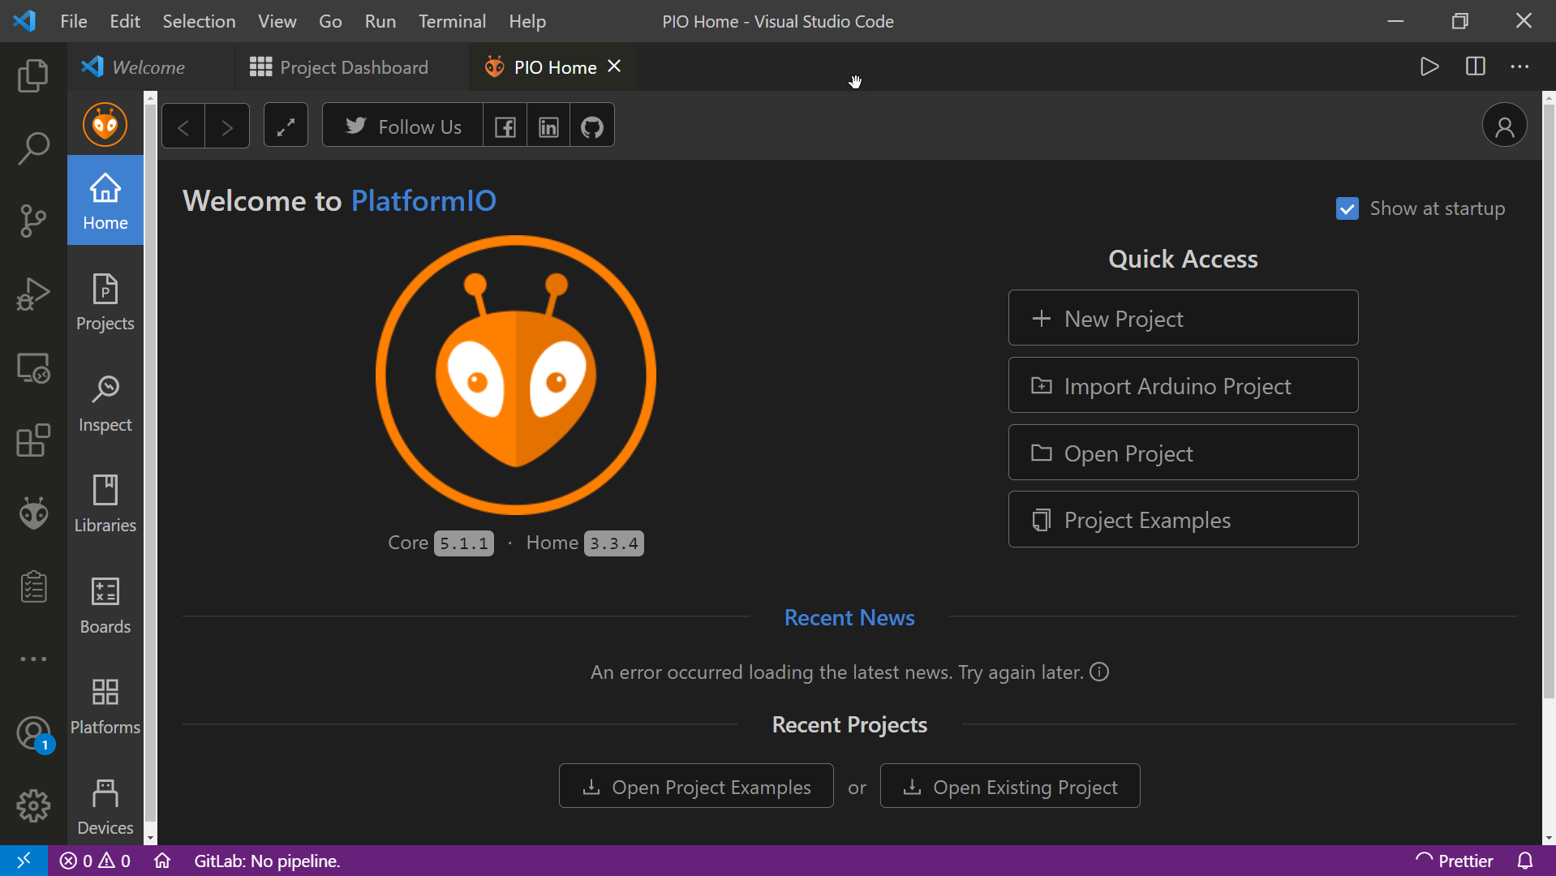The image size is (1556, 876).
Task: Click Open Project Examples under Recent Projects
Action: [696, 786]
